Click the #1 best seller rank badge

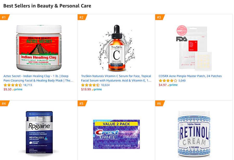click(4, 17)
